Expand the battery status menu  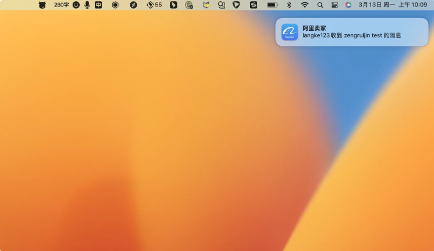click(x=272, y=5)
